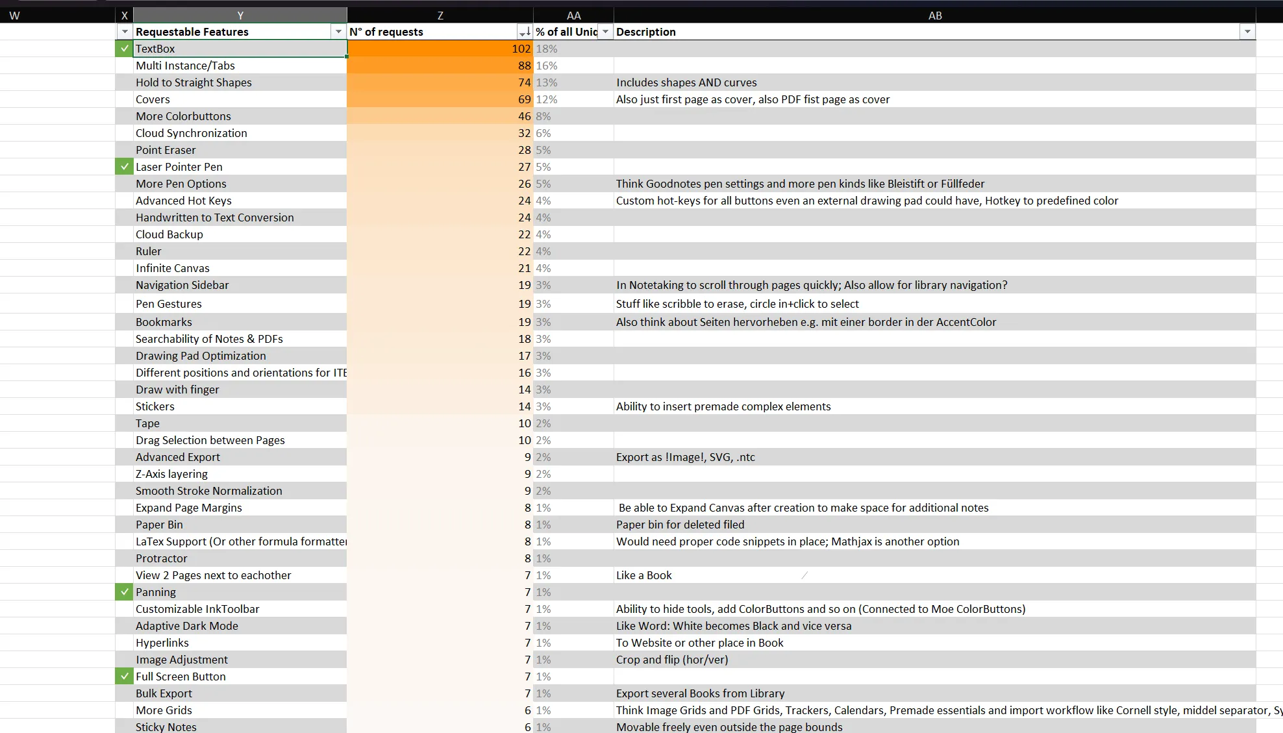Select the Image Adjustment cell
The height and width of the screenshot is (733, 1283).
(240, 660)
